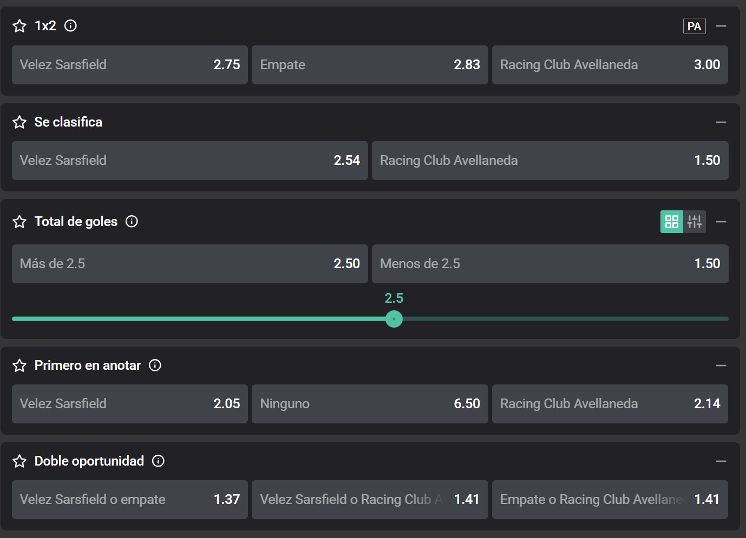Open info icon next to Total de goles
746x538 pixels.
132,221
